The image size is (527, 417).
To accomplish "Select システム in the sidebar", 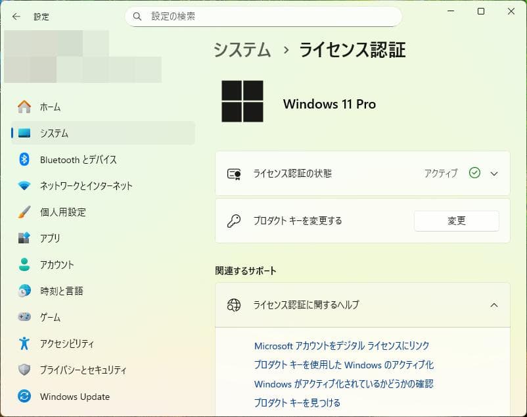I will point(103,133).
